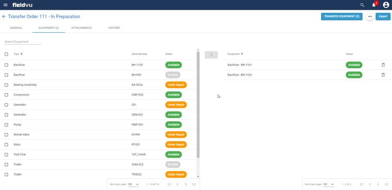
Task: Switch to the General tab
Action: pos(16,28)
